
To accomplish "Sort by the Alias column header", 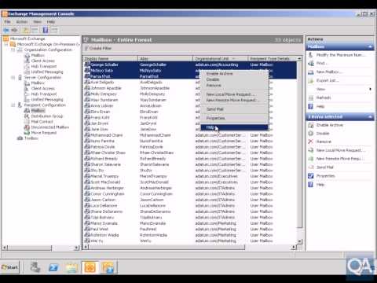I will tap(165, 59).
